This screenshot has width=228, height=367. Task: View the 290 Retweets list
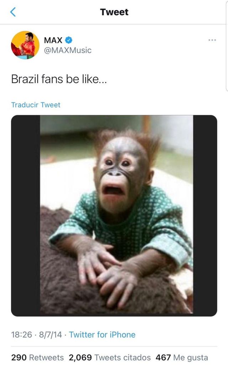coord(37,357)
